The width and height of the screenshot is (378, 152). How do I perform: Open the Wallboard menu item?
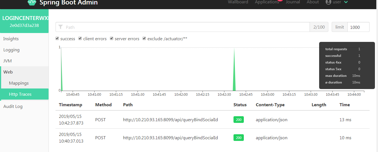pos(238,2)
